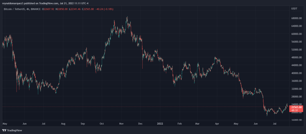Click the high price value 22850.00
The width and height of the screenshot is (306, 134).
(65, 9)
